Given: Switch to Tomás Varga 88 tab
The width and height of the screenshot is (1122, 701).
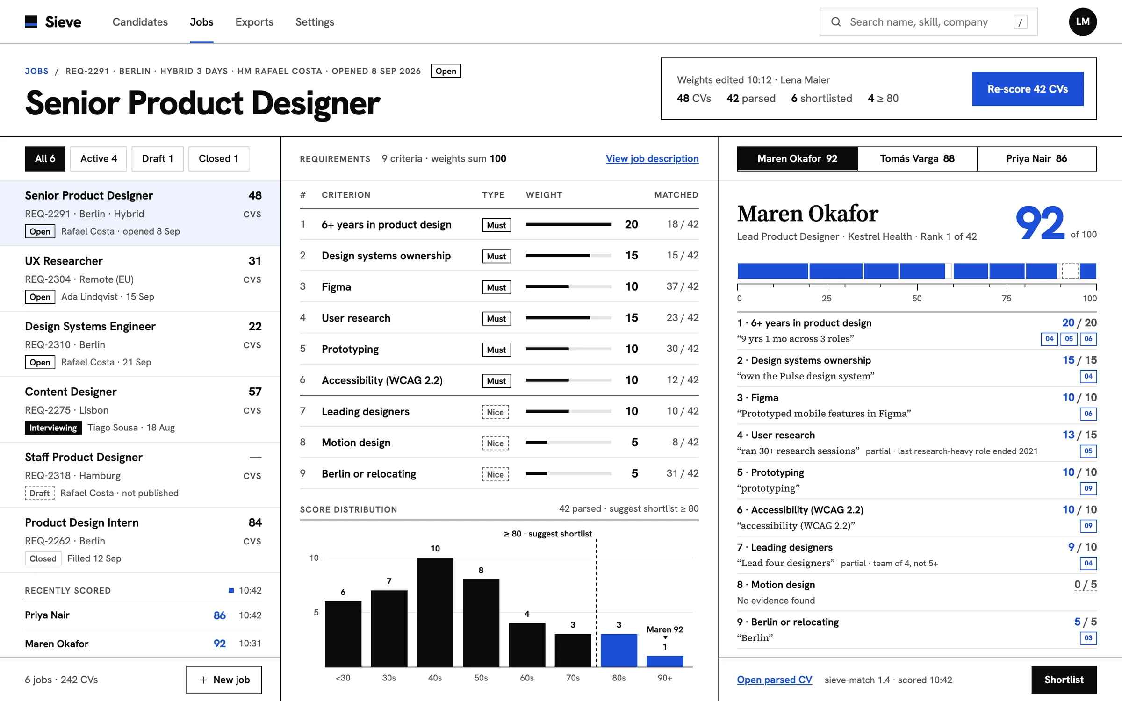Looking at the screenshot, I should click(917, 159).
